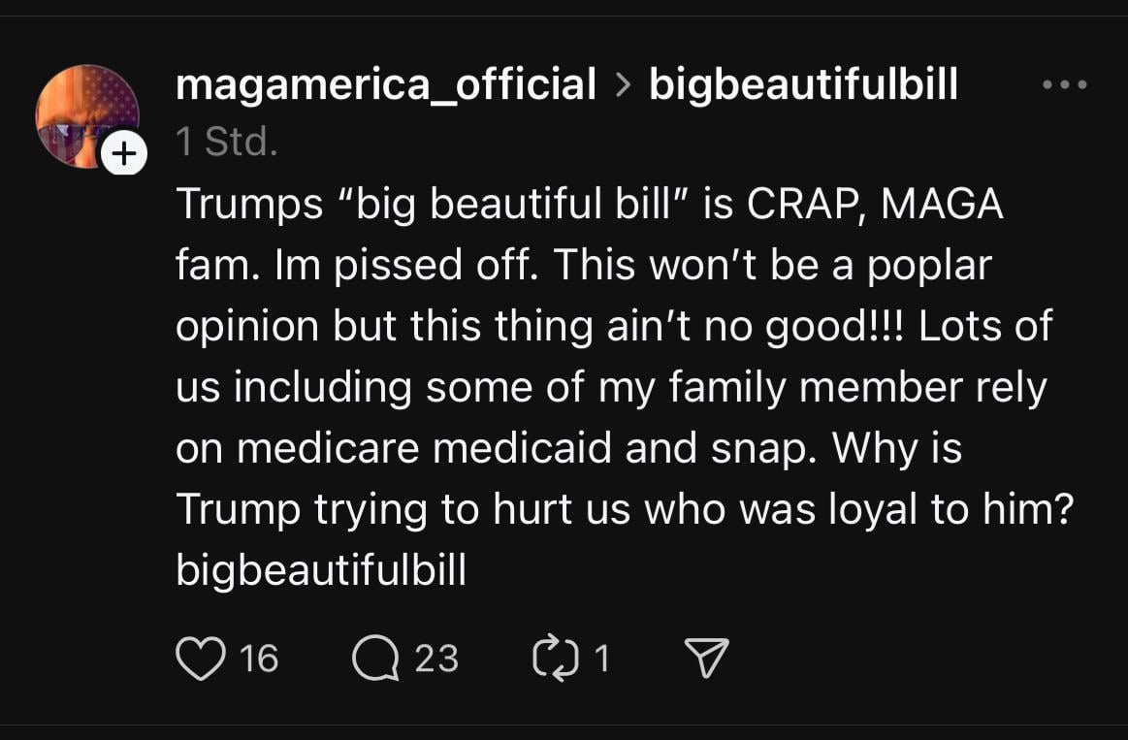
Task: Click the "opinion but this thing" text line
Action: pos(614,326)
